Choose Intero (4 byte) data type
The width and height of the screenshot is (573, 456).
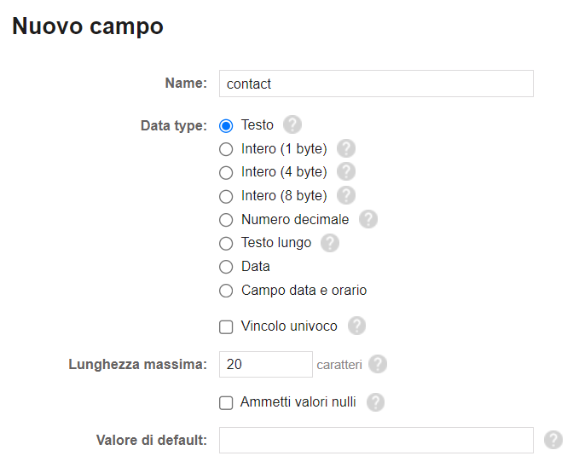226,173
